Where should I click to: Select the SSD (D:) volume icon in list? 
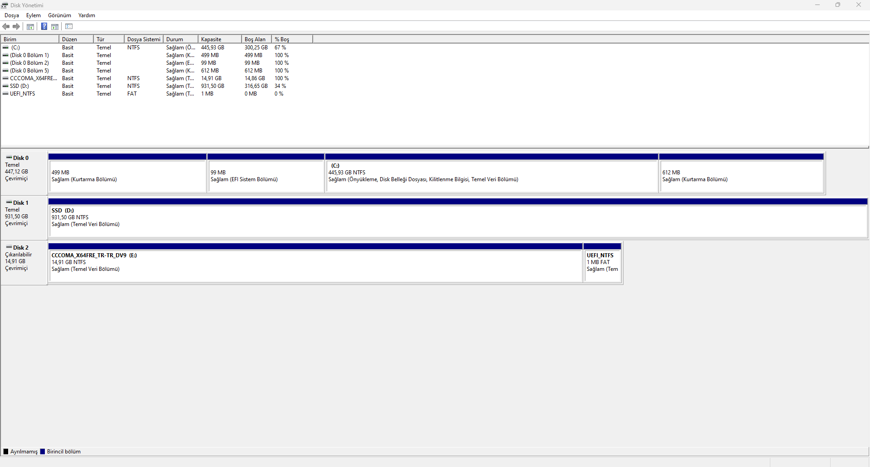[x=5, y=86]
